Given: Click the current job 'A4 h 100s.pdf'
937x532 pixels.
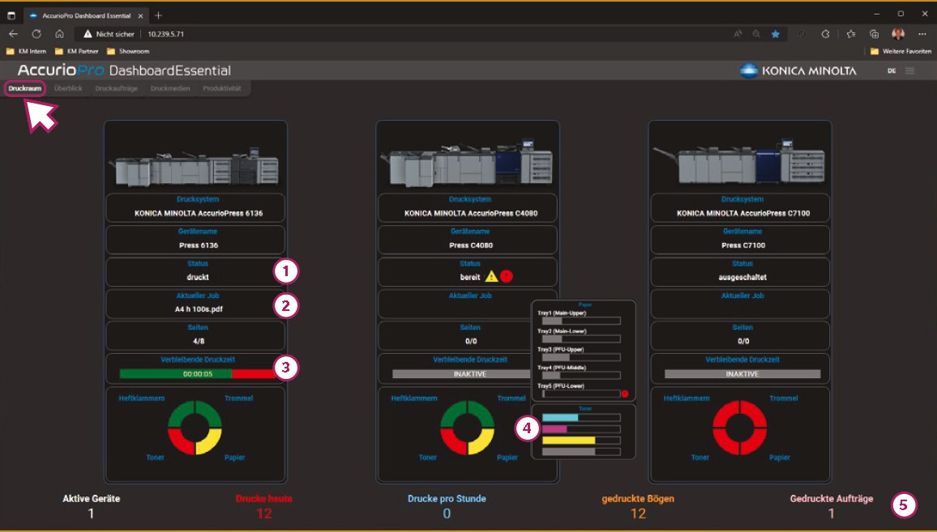Looking at the screenshot, I should [199, 309].
